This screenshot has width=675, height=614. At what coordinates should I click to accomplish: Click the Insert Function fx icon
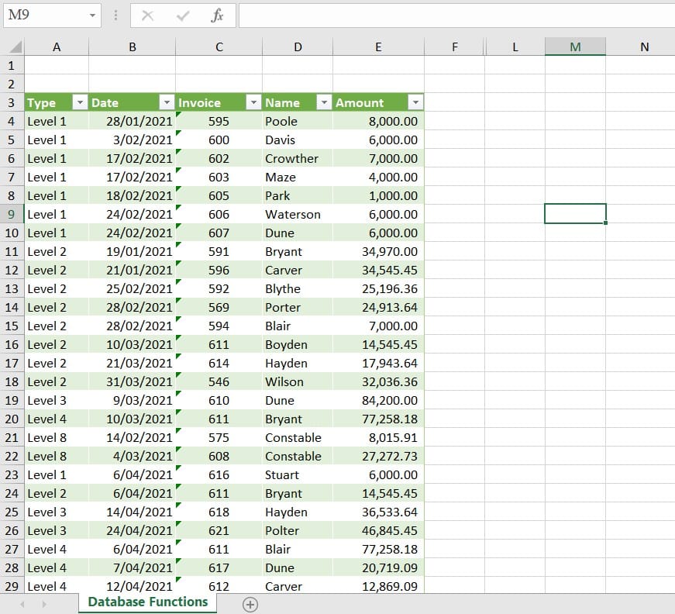point(218,16)
